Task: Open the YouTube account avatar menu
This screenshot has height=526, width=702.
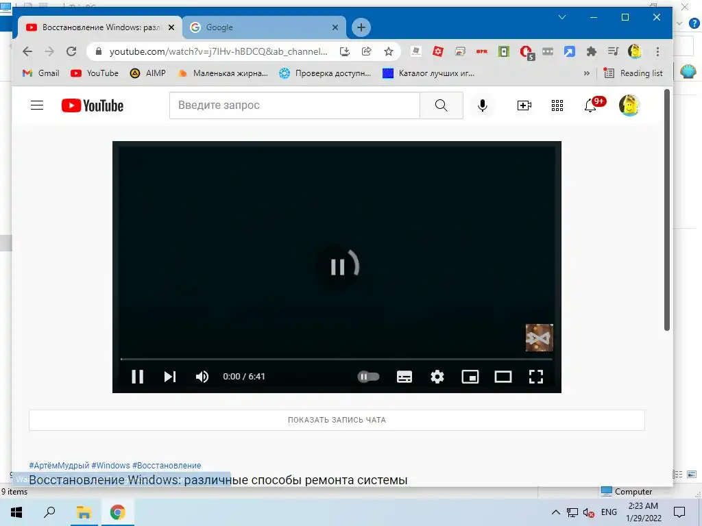Action: coord(629,105)
